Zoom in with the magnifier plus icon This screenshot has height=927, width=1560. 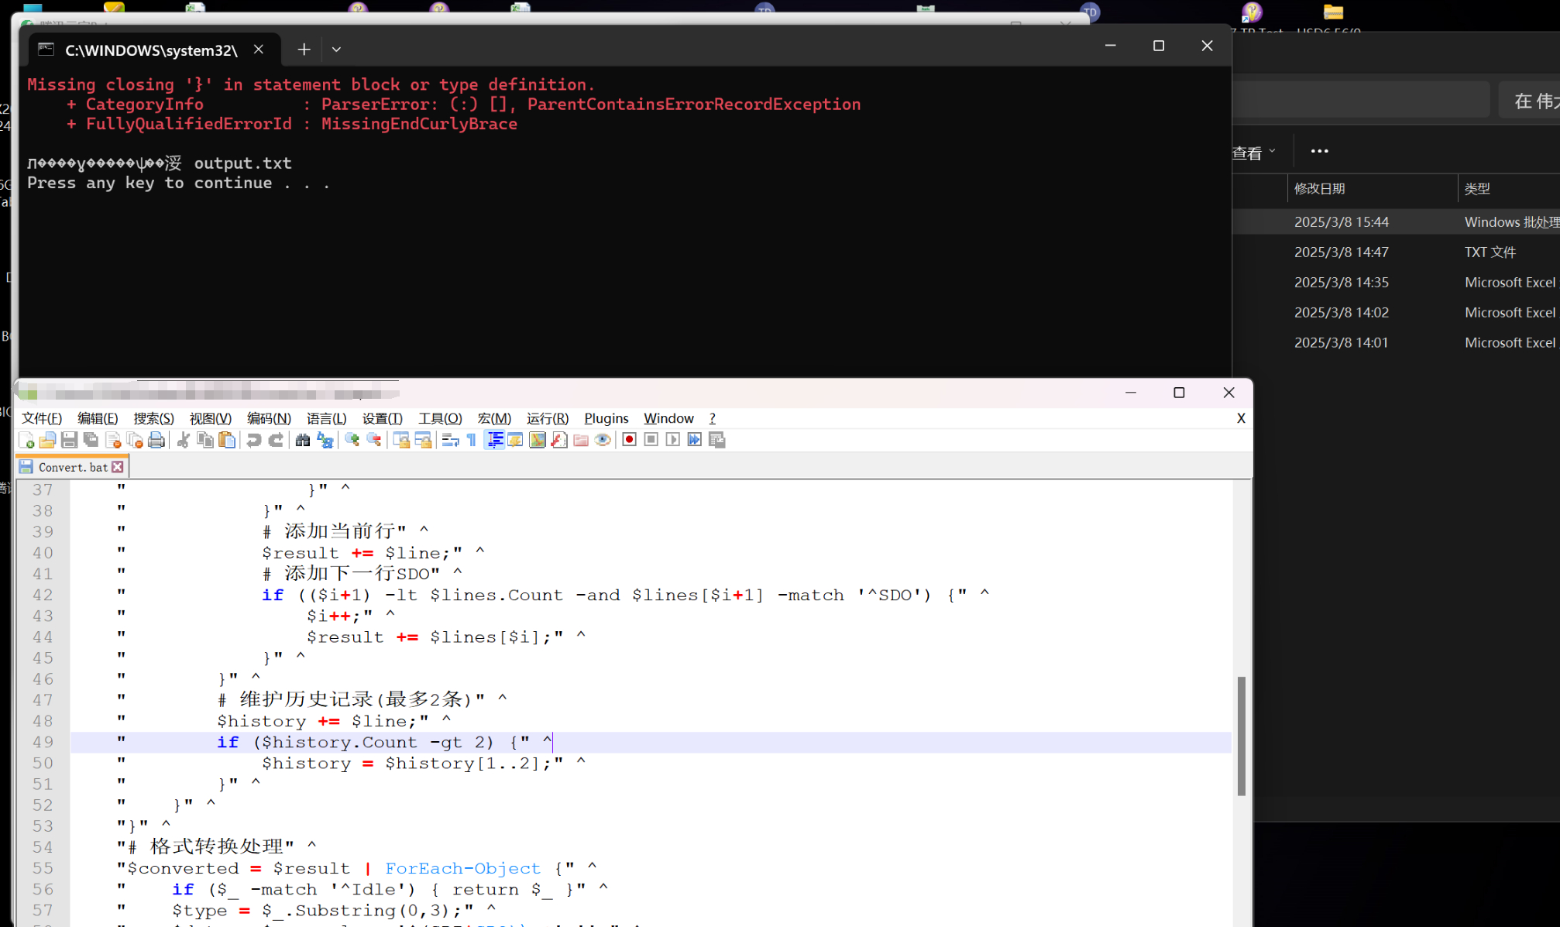(352, 440)
